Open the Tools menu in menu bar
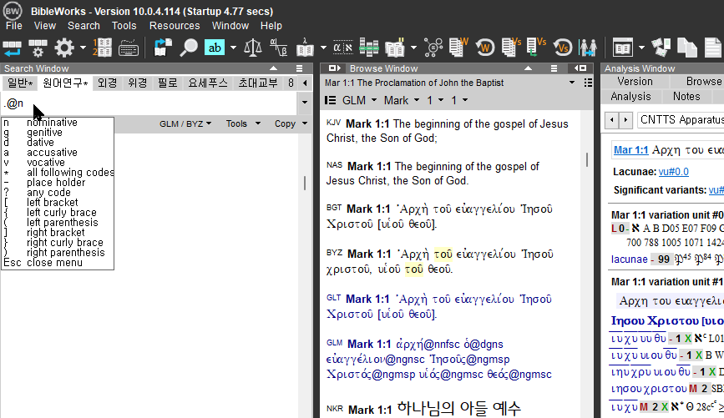 (124, 26)
